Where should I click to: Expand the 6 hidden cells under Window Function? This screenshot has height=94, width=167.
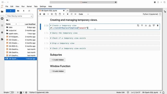point(57,71)
